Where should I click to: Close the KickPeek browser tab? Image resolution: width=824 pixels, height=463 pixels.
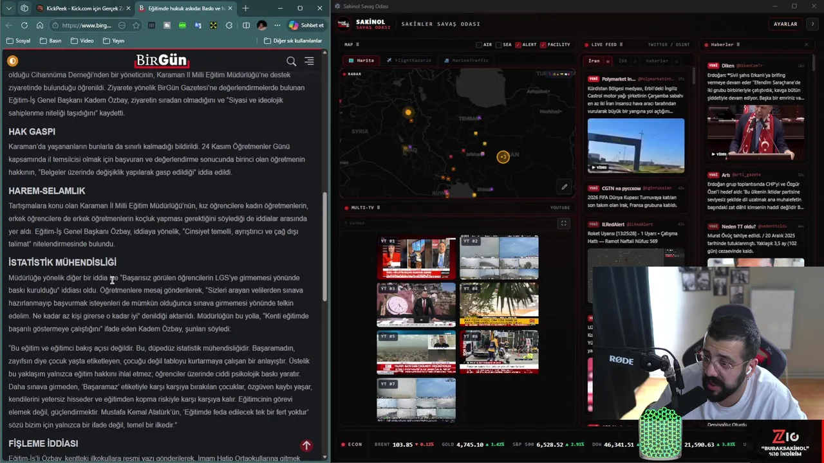(128, 8)
